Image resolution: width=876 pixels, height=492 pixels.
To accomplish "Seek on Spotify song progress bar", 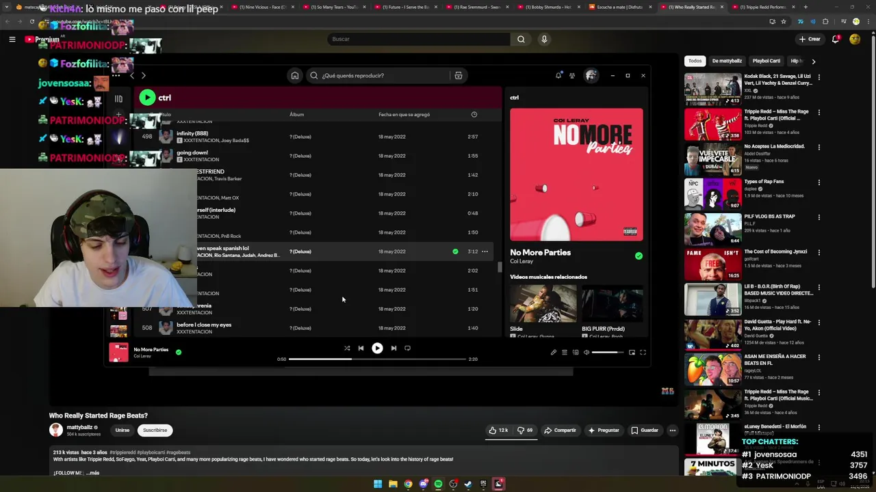I will pyautogui.click(x=377, y=359).
